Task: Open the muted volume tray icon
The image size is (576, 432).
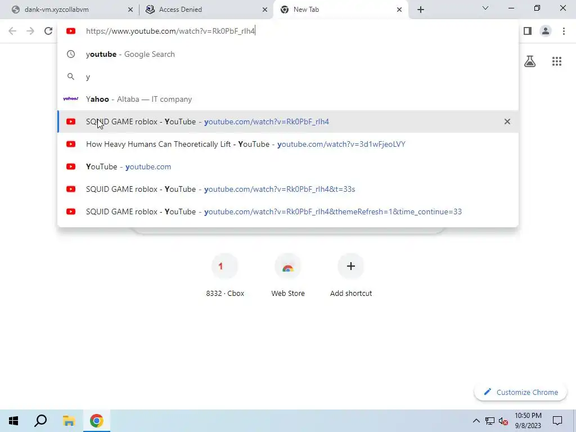Action: click(503, 421)
